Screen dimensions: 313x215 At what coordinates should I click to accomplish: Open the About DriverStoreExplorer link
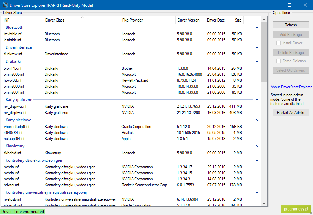[x=291, y=87]
